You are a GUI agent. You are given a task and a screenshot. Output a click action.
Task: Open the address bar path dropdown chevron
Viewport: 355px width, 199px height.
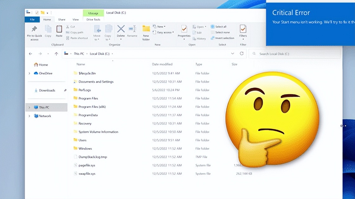(233, 54)
